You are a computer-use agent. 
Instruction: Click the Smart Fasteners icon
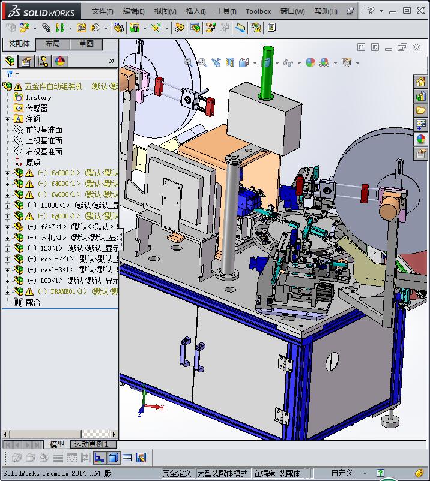[82, 28]
